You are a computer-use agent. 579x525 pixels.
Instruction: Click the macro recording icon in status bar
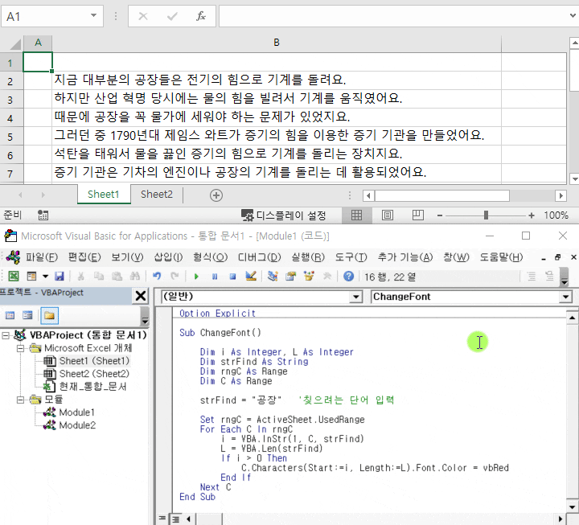click(43, 215)
